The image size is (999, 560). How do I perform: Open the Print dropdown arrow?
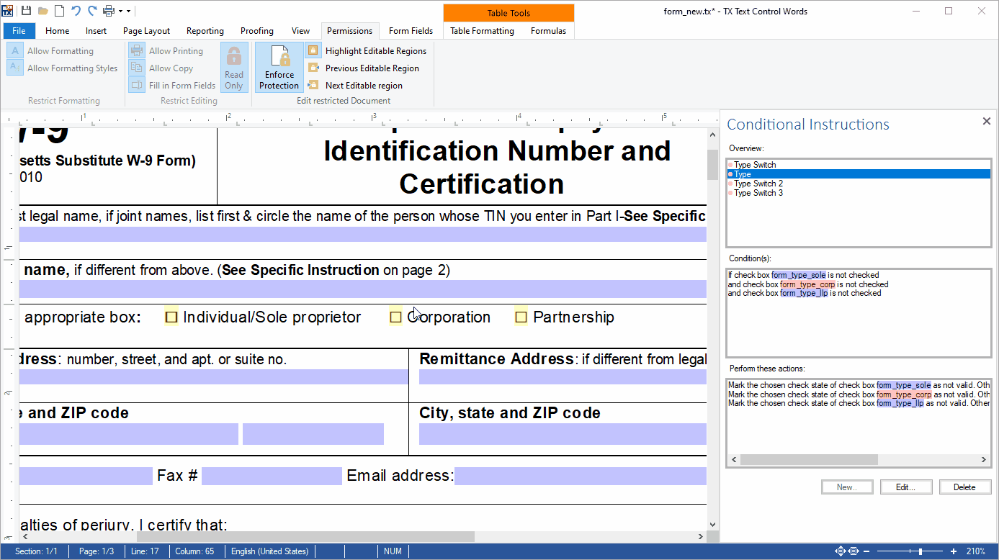pyautogui.click(x=120, y=12)
